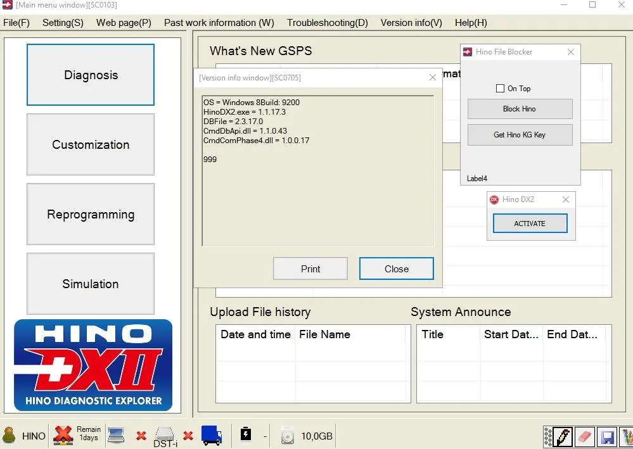The image size is (633, 449).
Task: Click the File Name column header
Action: point(350,334)
